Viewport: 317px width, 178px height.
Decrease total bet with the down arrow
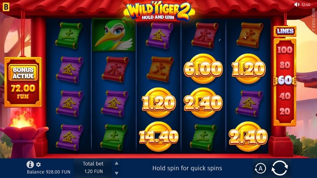[x=116, y=173]
